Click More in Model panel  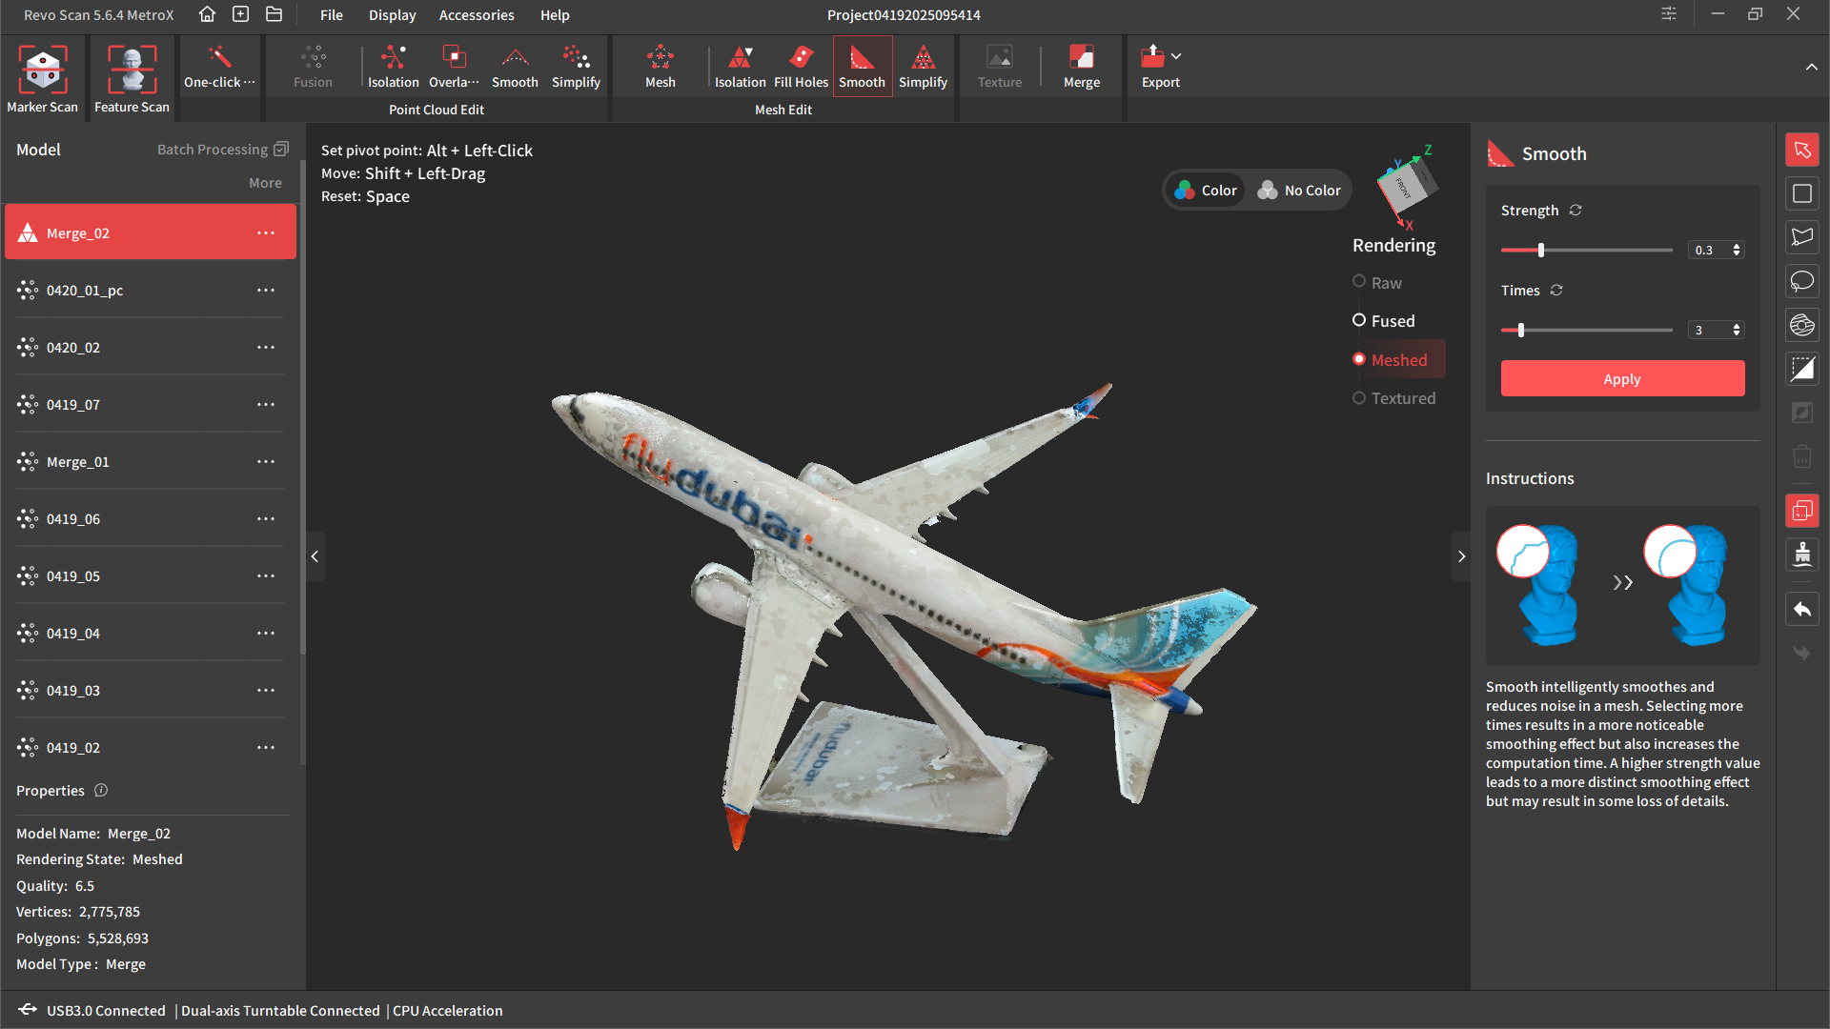pyautogui.click(x=265, y=183)
